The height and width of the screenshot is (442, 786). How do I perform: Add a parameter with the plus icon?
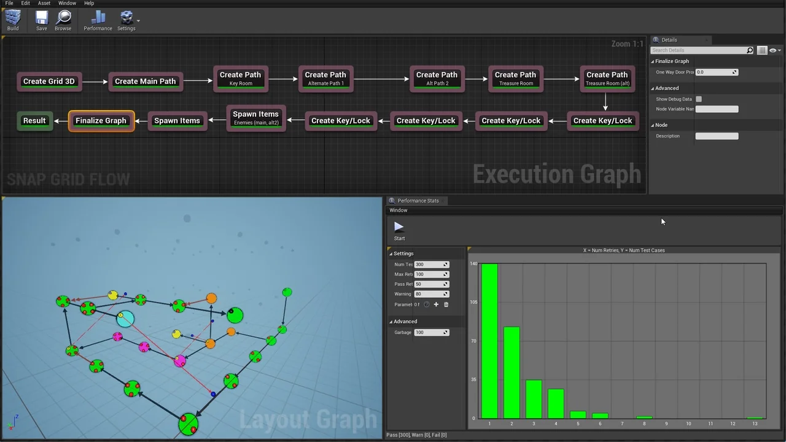[x=436, y=304]
